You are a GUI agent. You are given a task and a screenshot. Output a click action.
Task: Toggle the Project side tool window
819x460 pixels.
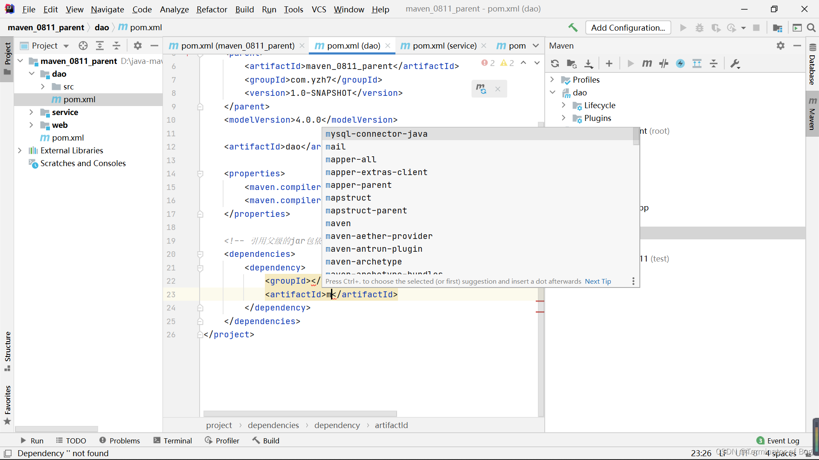coord(7,58)
